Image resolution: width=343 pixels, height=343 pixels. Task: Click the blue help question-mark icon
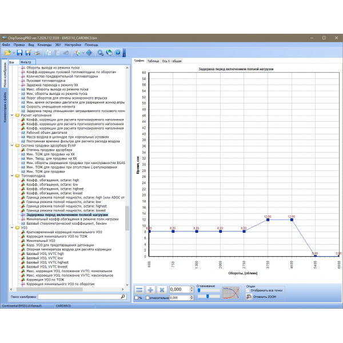[117, 53]
